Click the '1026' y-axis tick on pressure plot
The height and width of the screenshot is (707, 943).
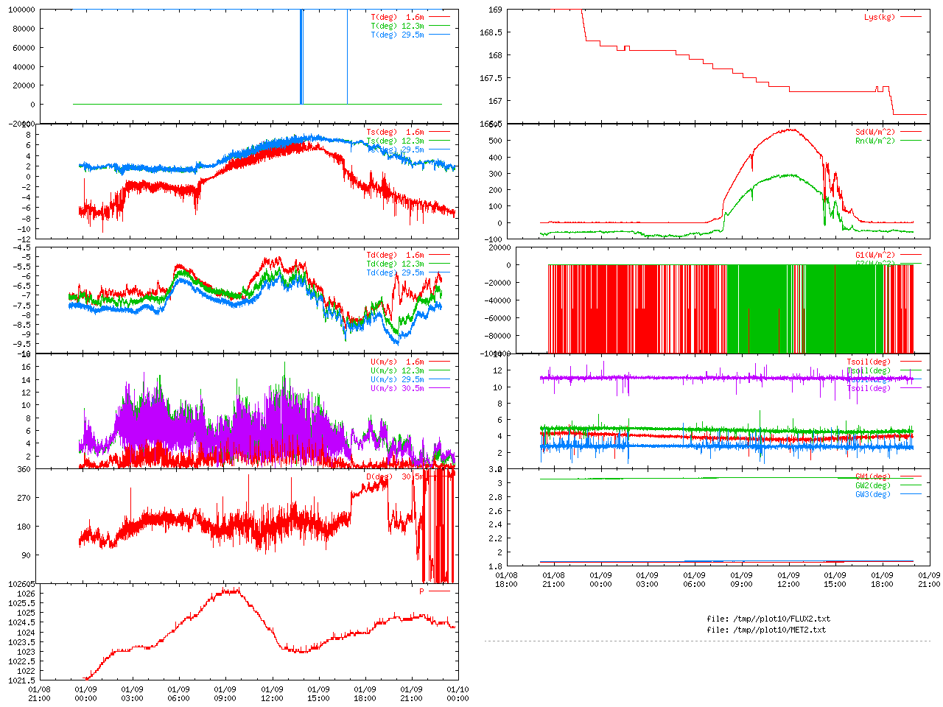(26, 594)
